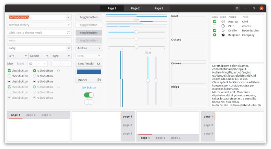
Task: Click into the Lorem ipsum text area
Action: tap(237, 85)
